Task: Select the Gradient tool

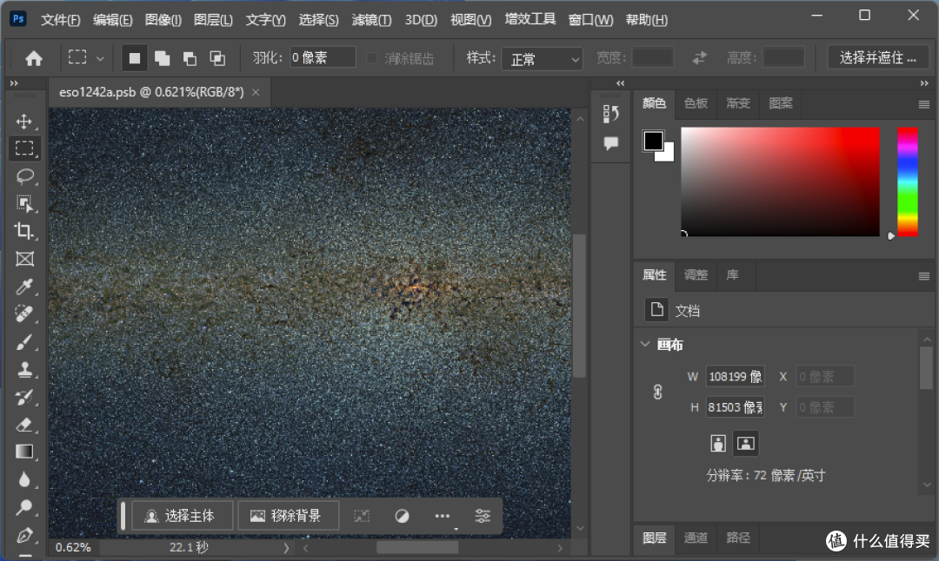Action: click(24, 452)
